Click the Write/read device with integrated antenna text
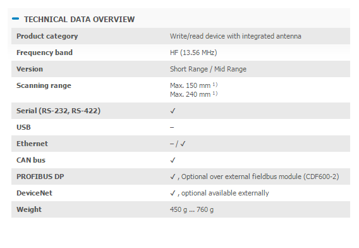This screenshot has height=248, width=359. click(x=235, y=36)
